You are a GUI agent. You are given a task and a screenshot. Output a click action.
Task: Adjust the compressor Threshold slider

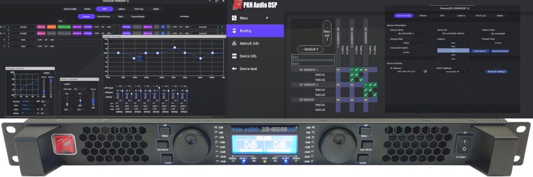(x=28, y=101)
